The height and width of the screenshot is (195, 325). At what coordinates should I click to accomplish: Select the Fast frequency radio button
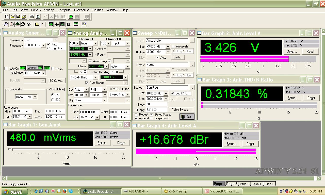tap(49, 44)
